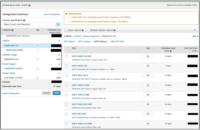Check the QSFP-40G-CSR-S checkbox
Screen dimensions: 200x130
[66, 75]
